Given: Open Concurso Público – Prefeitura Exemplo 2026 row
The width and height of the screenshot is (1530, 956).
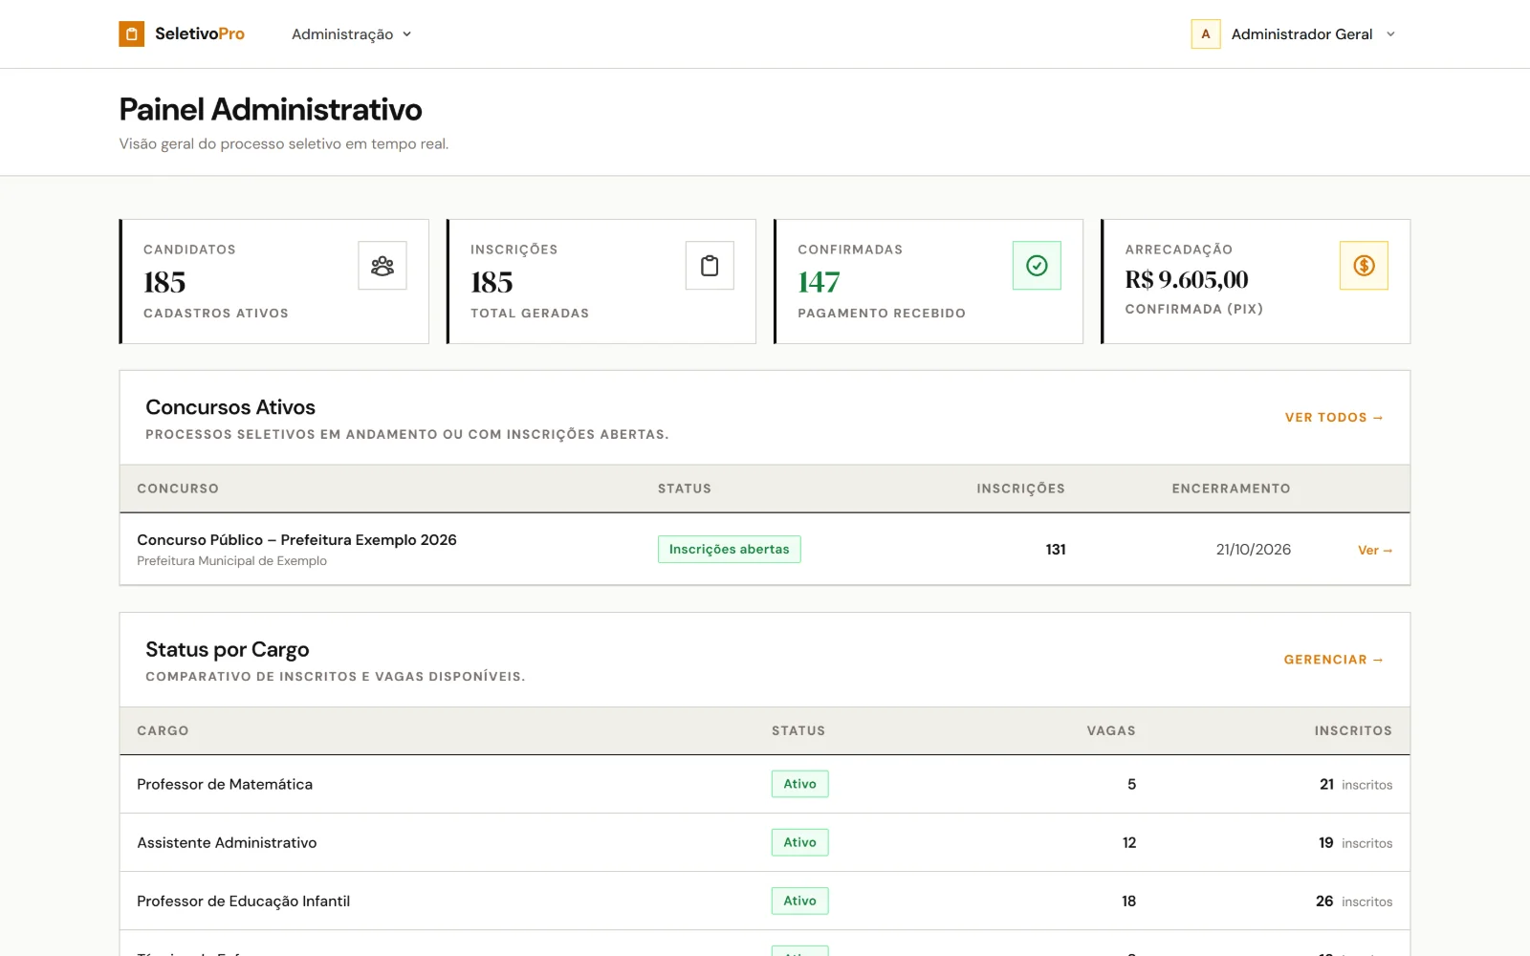Looking at the screenshot, I should click(x=765, y=550).
